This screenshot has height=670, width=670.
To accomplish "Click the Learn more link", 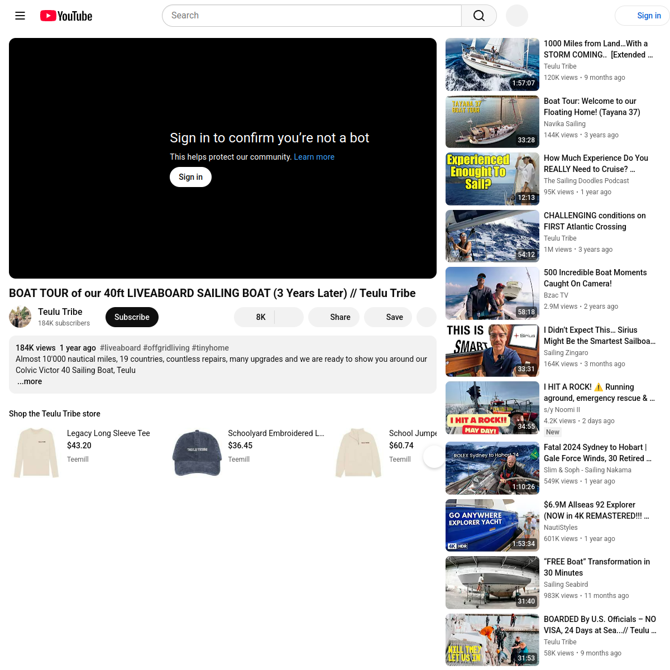I will (314, 157).
